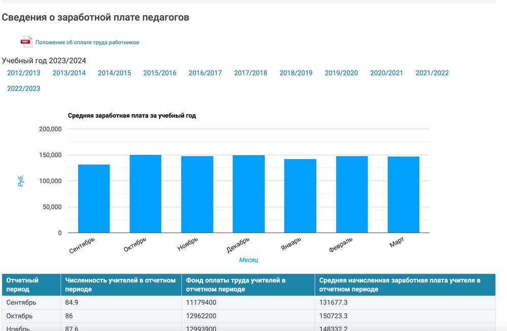The height and width of the screenshot is (331, 507).
Task: Go to the 2019/2020 year
Action: (341, 73)
